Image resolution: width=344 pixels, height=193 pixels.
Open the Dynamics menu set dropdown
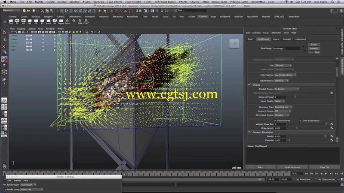coord(12,10)
